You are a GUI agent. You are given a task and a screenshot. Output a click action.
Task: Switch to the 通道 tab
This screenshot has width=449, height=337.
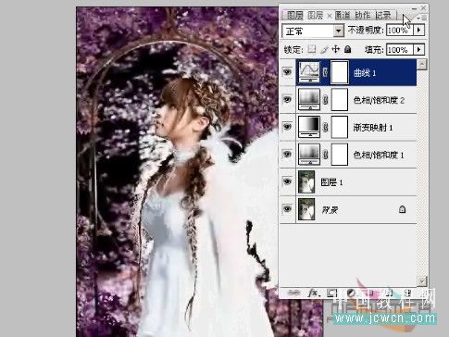click(x=343, y=15)
